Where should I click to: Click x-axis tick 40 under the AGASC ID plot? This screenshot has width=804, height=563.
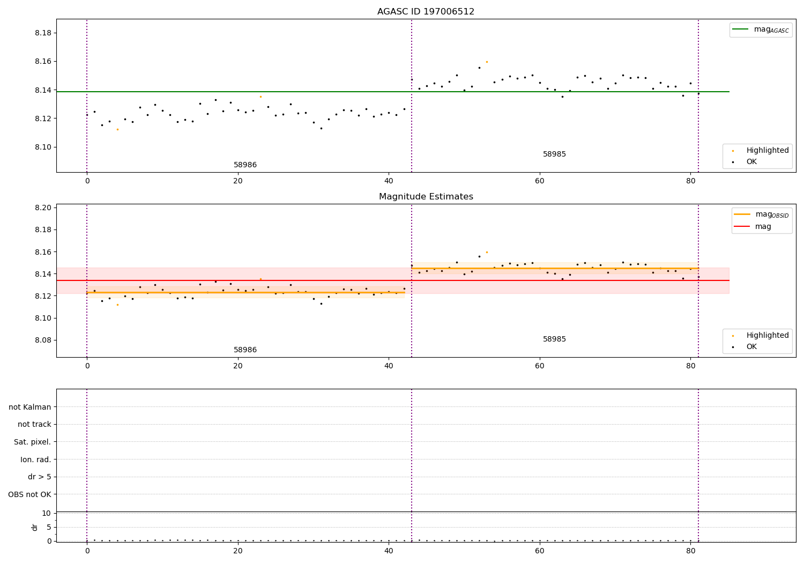click(389, 181)
